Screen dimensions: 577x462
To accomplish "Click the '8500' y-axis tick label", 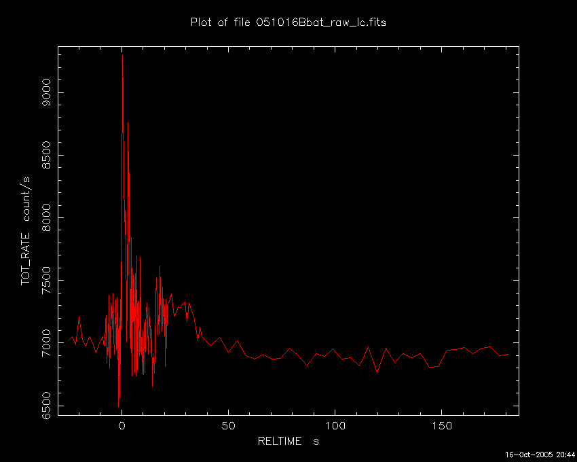I will (x=46, y=155).
